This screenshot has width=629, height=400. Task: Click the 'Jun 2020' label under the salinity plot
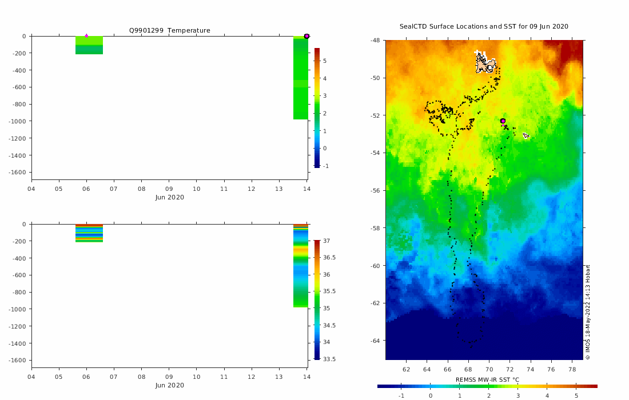(170, 385)
